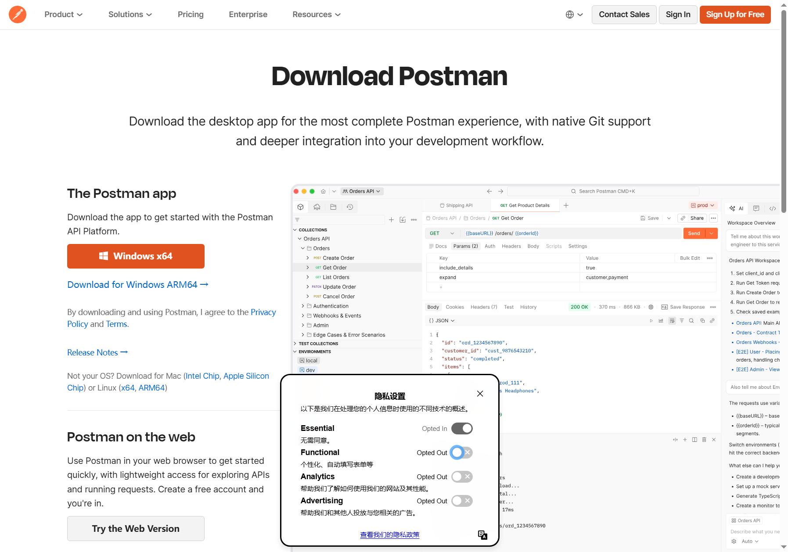This screenshot has width=788, height=552.
Task: Click the trash icon in the console toolbar
Action: tap(704, 440)
